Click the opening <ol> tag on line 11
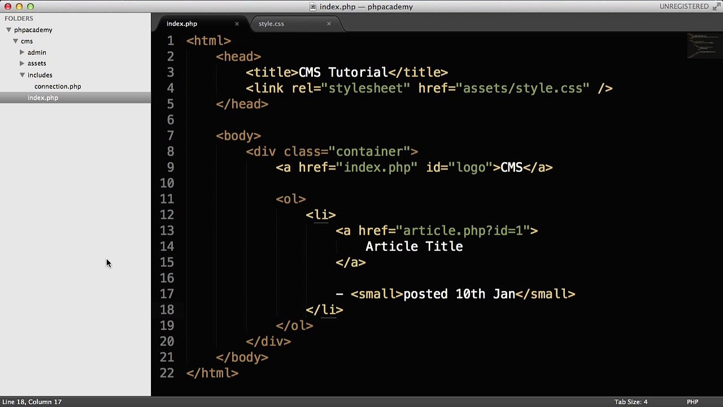 (291, 199)
